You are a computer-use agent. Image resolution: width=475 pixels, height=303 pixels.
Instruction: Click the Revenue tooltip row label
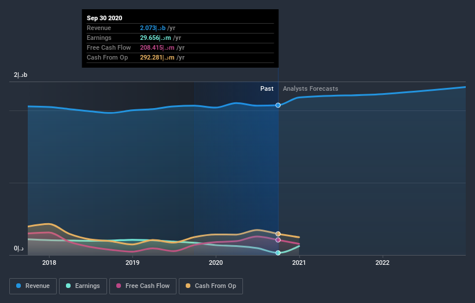99,28
